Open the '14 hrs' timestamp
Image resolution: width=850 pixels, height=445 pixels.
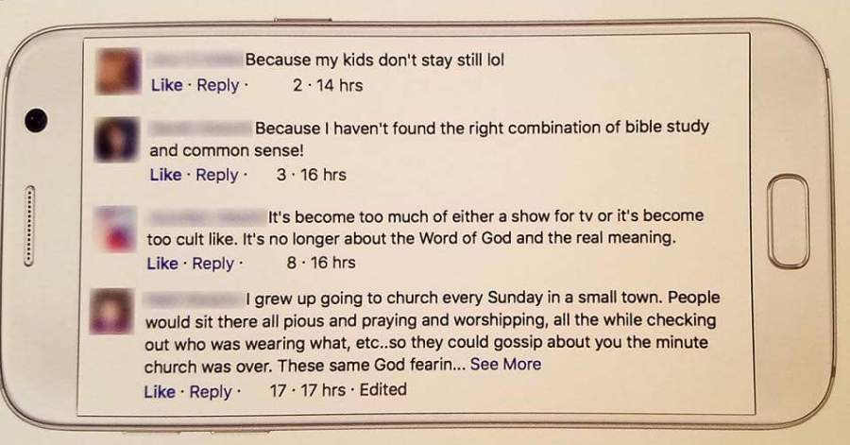[339, 85]
